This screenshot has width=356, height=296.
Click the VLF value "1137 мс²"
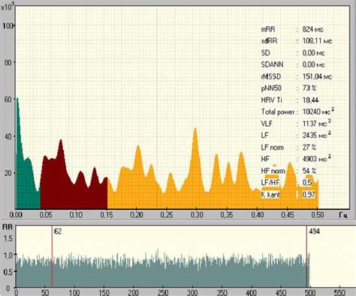(317, 123)
